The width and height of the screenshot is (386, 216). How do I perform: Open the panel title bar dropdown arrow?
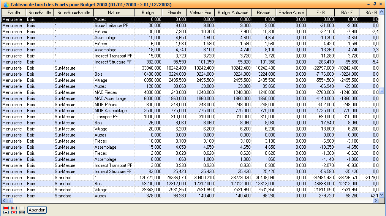click(x=369, y=4)
